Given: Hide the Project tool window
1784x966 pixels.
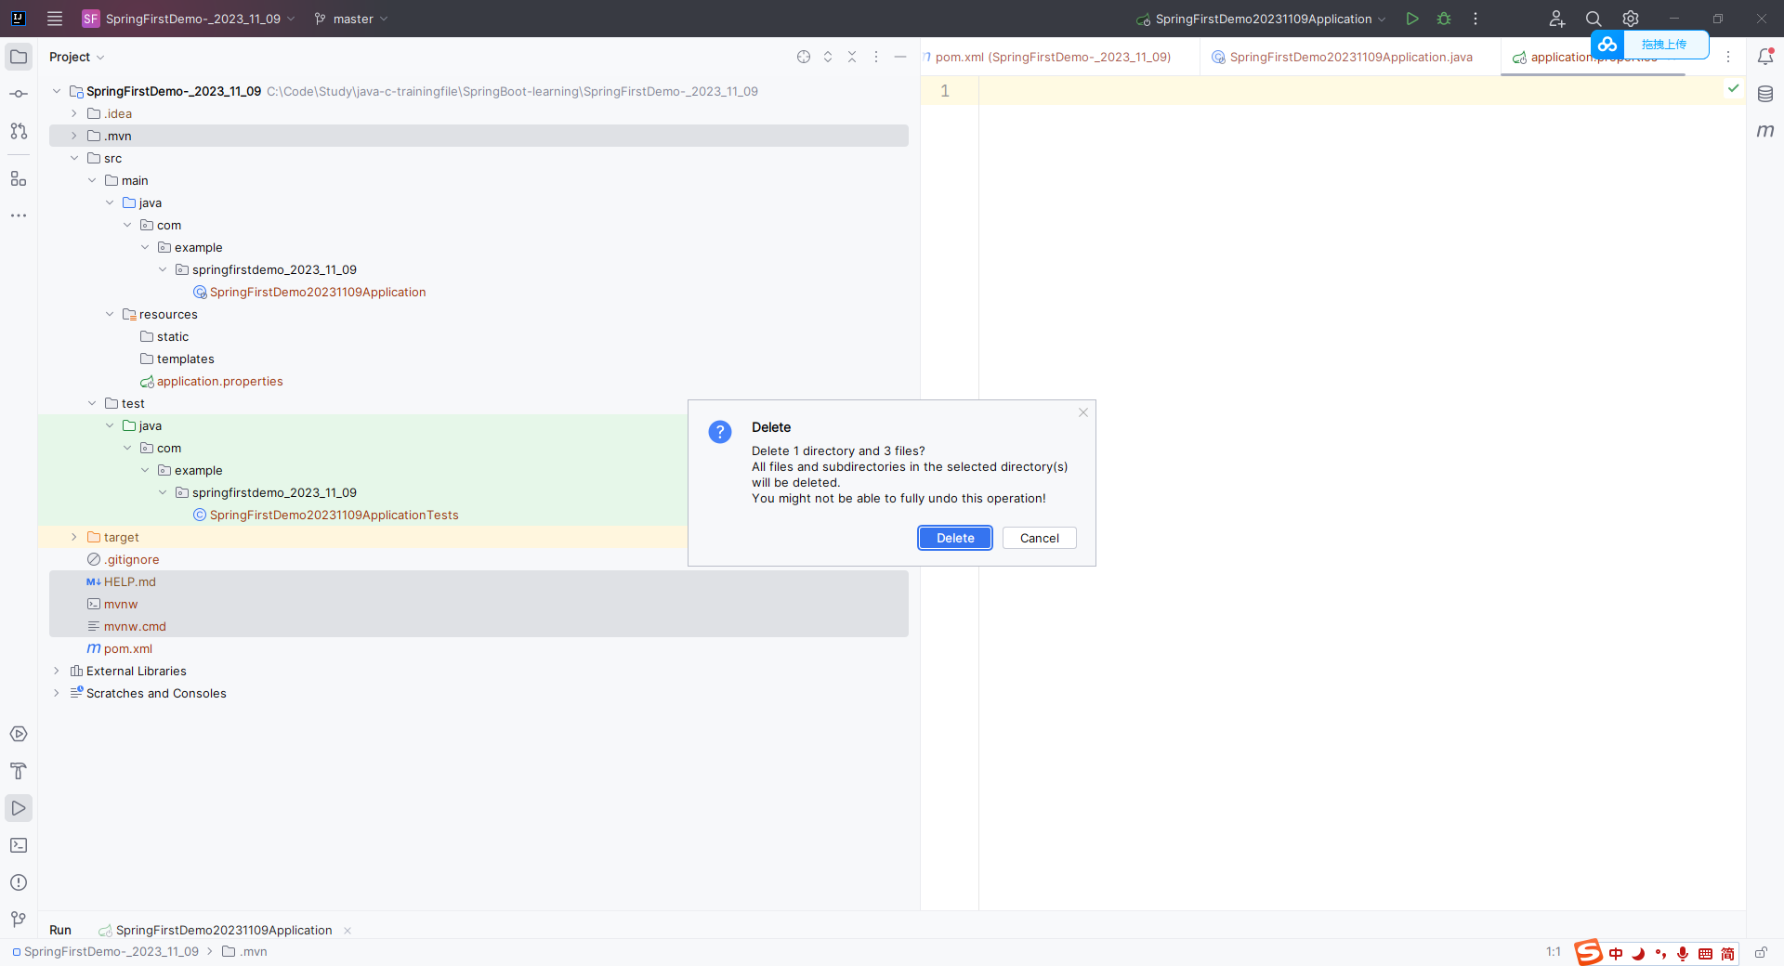Looking at the screenshot, I should tap(900, 57).
